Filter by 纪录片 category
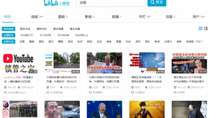 pyautogui.click(x=168, y=42)
